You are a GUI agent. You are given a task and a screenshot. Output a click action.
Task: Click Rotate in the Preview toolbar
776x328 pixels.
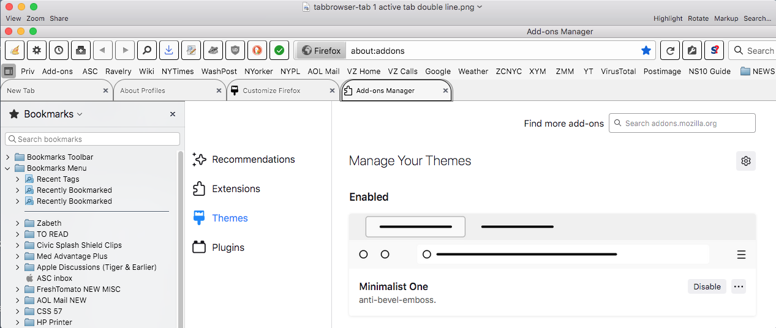[698, 18]
